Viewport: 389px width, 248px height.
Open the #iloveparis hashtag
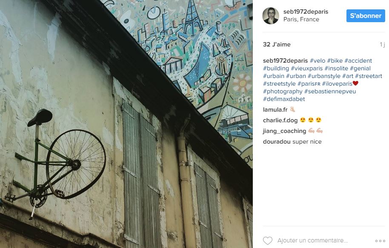337,84
